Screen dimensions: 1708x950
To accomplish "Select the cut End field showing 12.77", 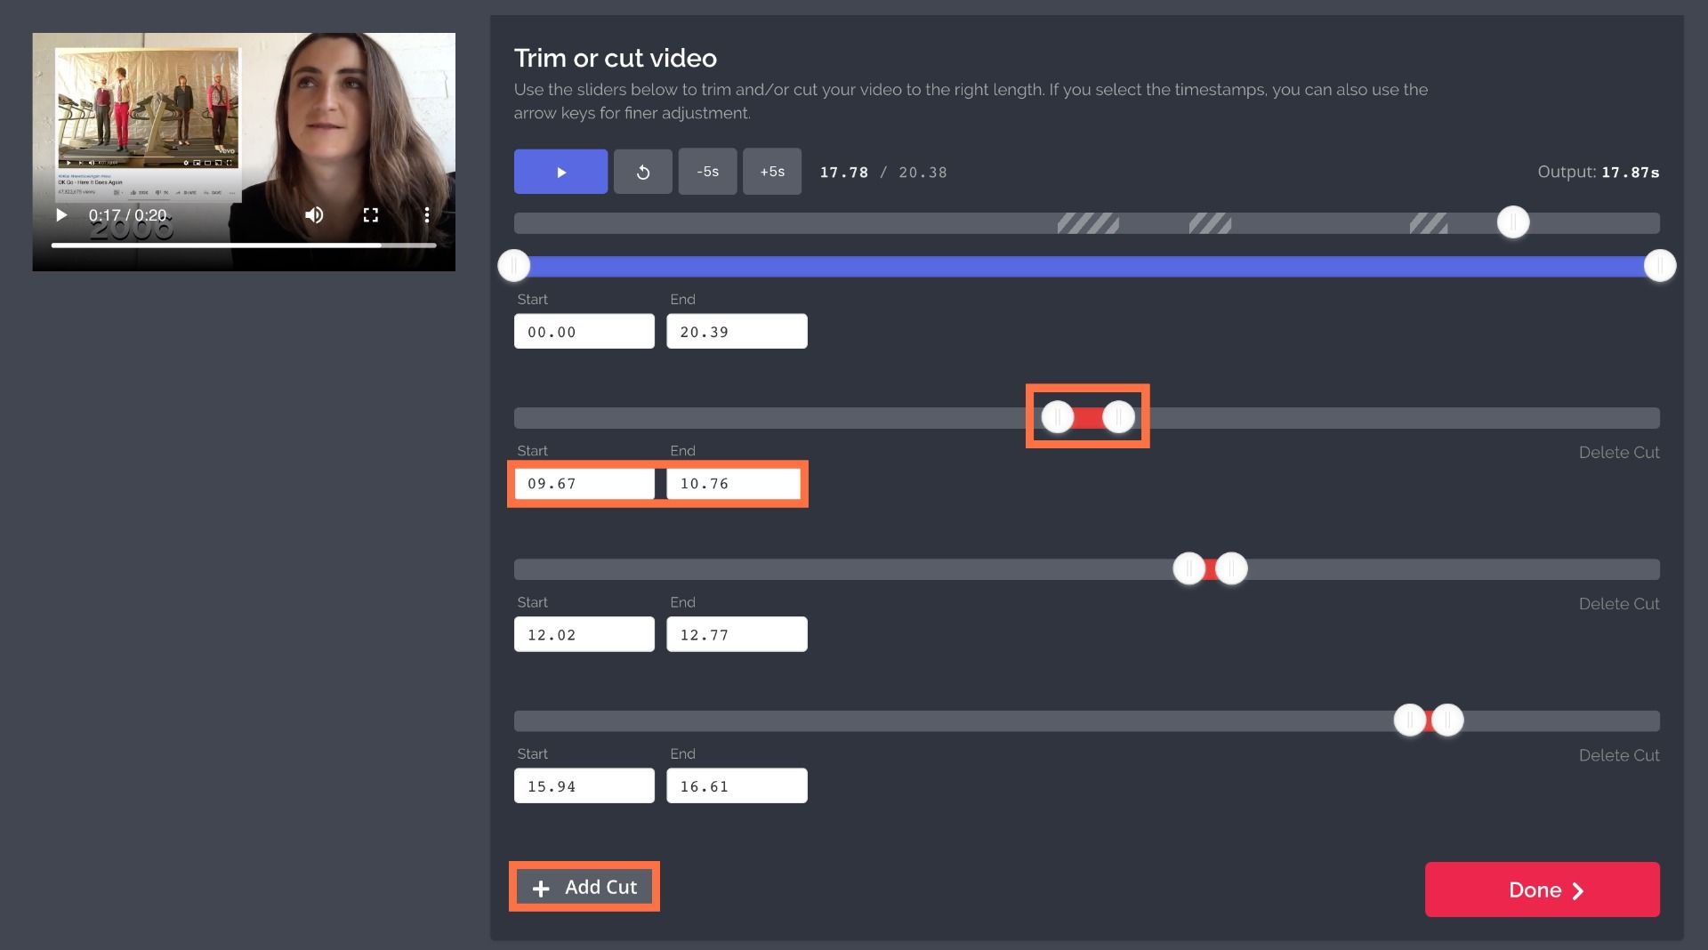I will 737,635.
